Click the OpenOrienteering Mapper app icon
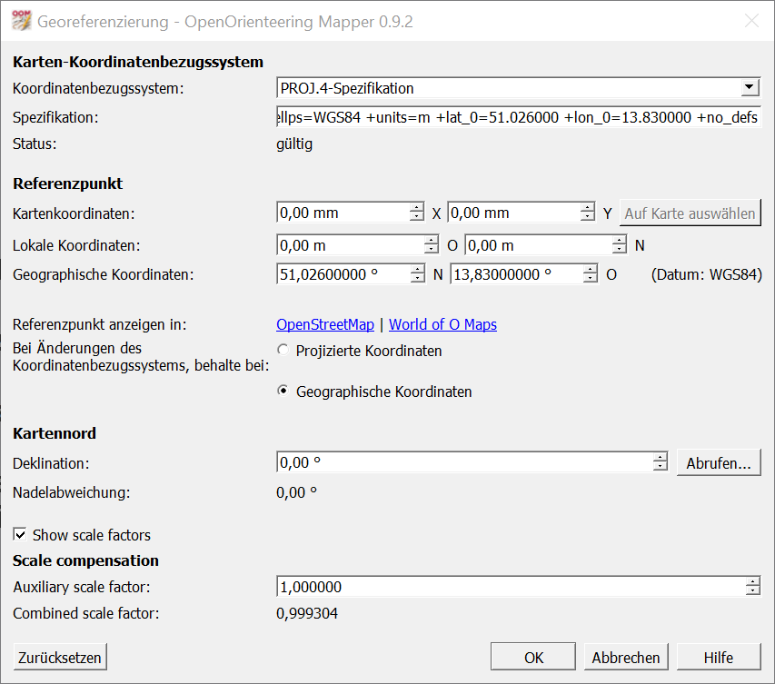Viewport: 775px width, 684px height. (x=20, y=21)
